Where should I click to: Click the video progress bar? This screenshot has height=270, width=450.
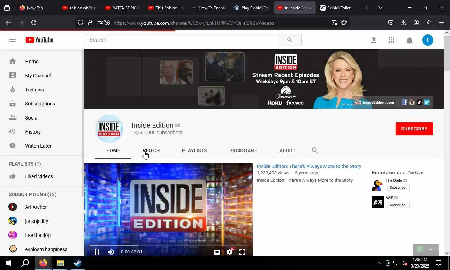click(x=168, y=245)
